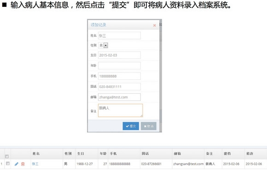Click the 手机 mobile field in the dialog
Viewport: 267px width, 171px height.
coord(119,76)
